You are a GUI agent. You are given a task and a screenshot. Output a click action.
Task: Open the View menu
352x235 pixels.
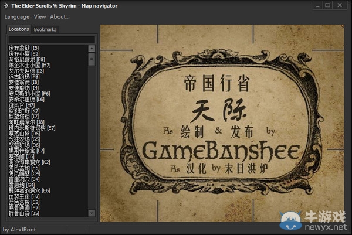[40, 17]
